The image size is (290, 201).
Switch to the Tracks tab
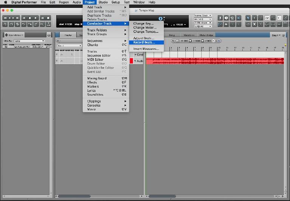click(68, 35)
